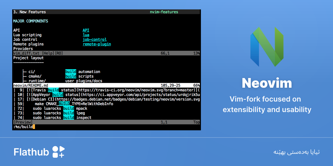Open the lua help link
333x166 pixels.
[86, 35]
